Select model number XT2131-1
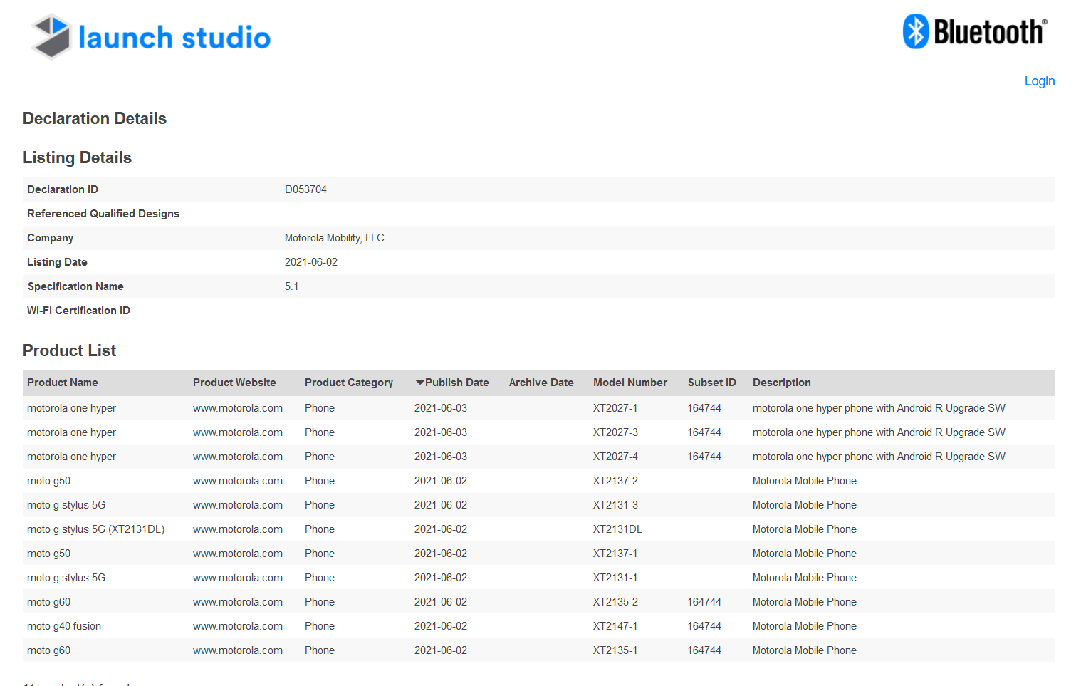Image resolution: width=1076 pixels, height=686 pixels. click(x=615, y=578)
